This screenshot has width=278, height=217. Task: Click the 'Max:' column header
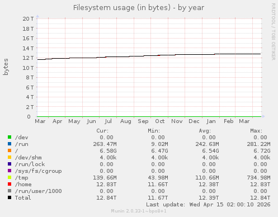256,131
